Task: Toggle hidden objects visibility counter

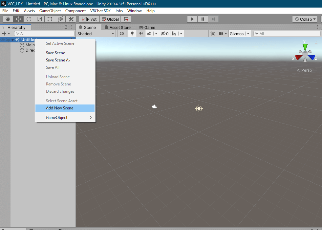Action: (x=164, y=34)
